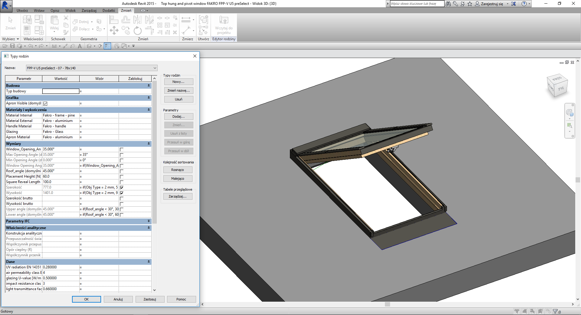Toggle the Apron Visible checkbox
Screen dimensions: 581x315
[x=45, y=103]
